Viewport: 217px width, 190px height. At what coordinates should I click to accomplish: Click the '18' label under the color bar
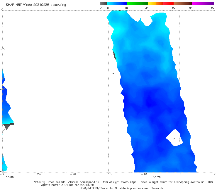click(126, 8)
